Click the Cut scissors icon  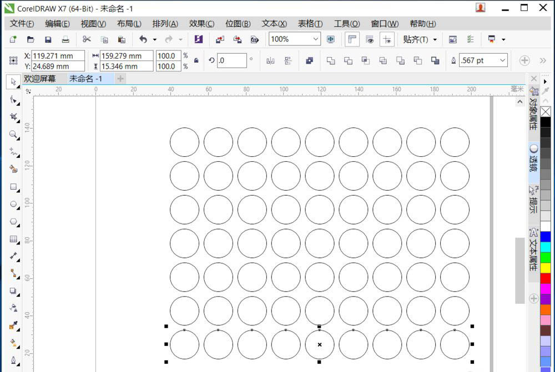pyautogui.click(x=87, y=39)
